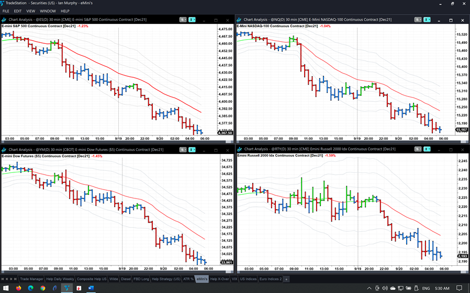This screenshot has width=470, height=293.
Task: Toggle the S symbol link in NASDAQ-100 chart
Action: (418, 20)
